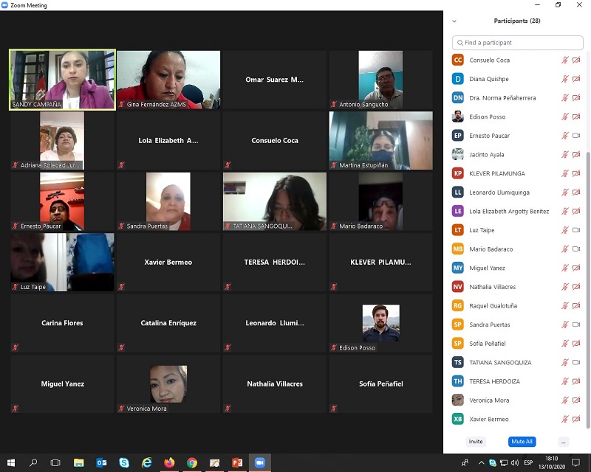Viewport: 591px width, 472px height.
Task: Click the Invite button
Action: pos(476,442)
